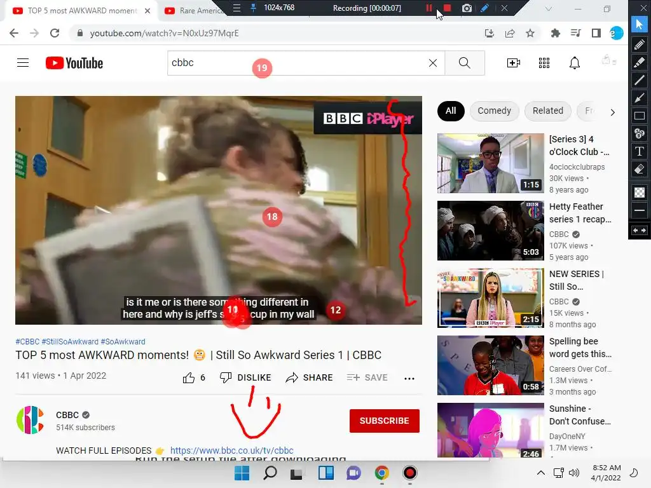Click the #SoAwkward hashtag
Screen dimensions: 651x488
[x=123, y=341]
